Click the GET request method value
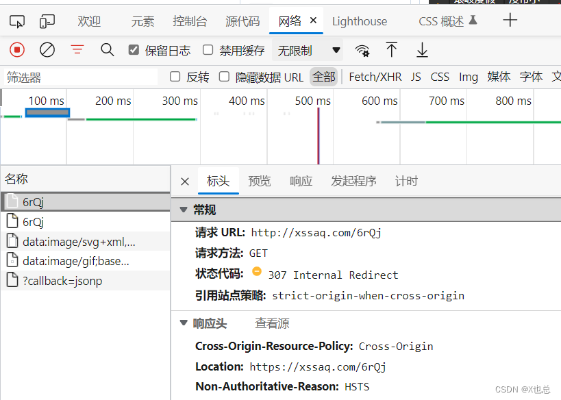Viewport: 561px width, 400px height. (x=258, y=253)
